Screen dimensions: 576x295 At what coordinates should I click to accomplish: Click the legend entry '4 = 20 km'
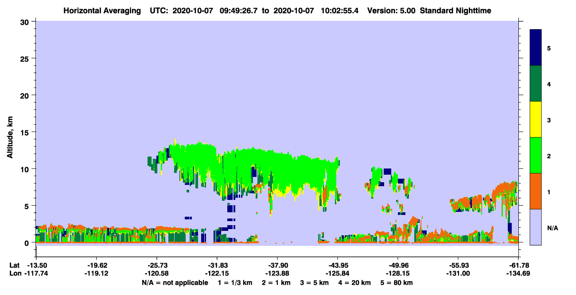pos(354,283)
